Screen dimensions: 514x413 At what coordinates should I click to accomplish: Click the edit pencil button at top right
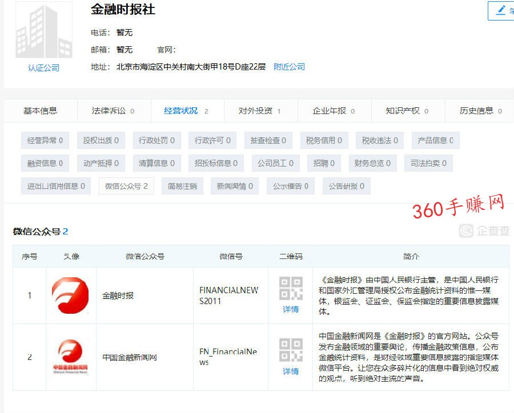(x=501, y=11)
